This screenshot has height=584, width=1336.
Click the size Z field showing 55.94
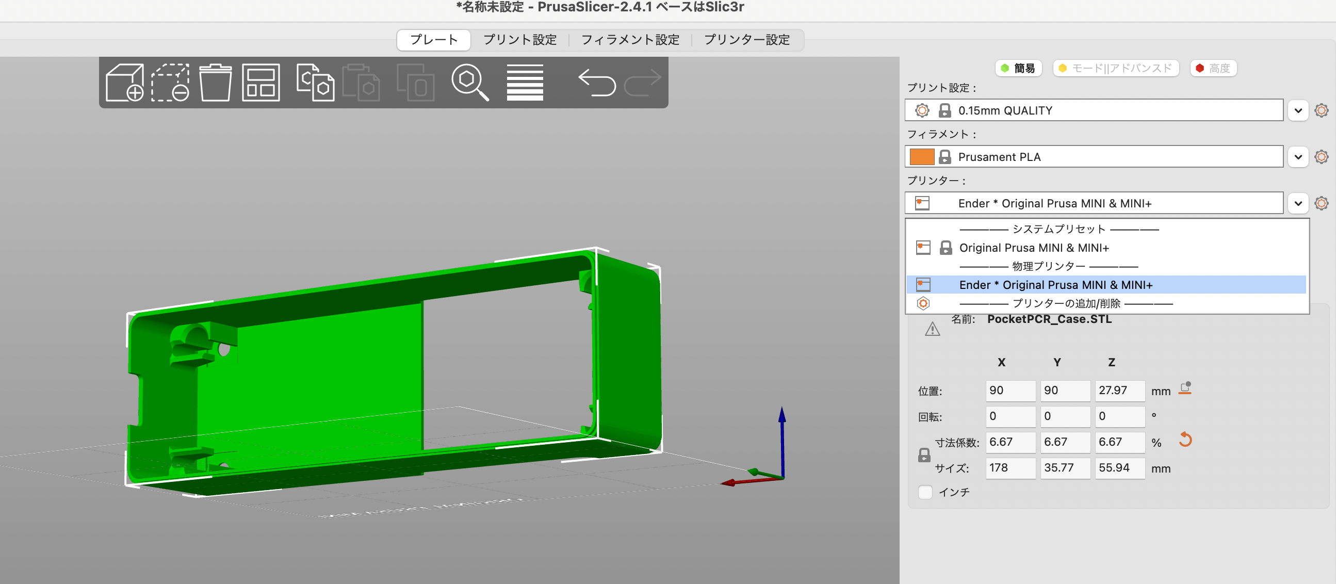tap(1119, 468)
